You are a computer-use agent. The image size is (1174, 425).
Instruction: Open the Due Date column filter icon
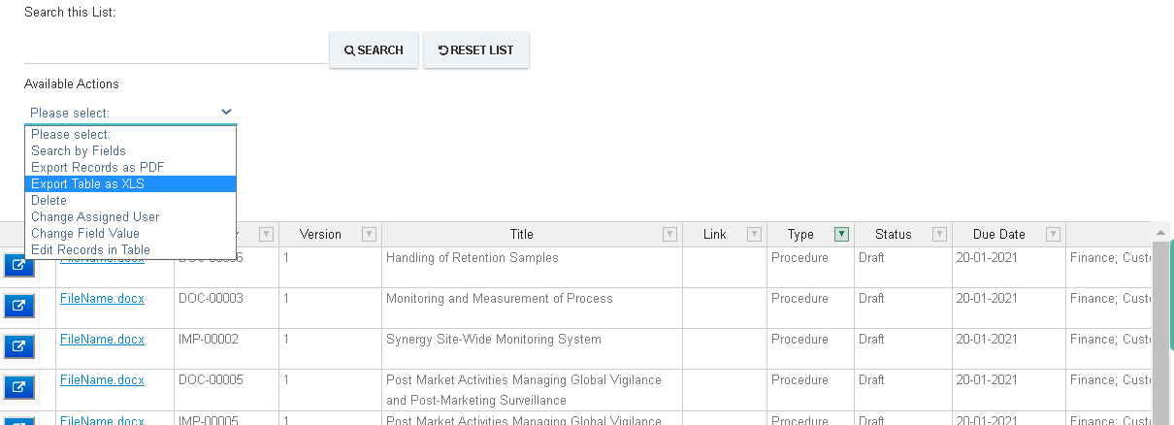point(1053,234)
